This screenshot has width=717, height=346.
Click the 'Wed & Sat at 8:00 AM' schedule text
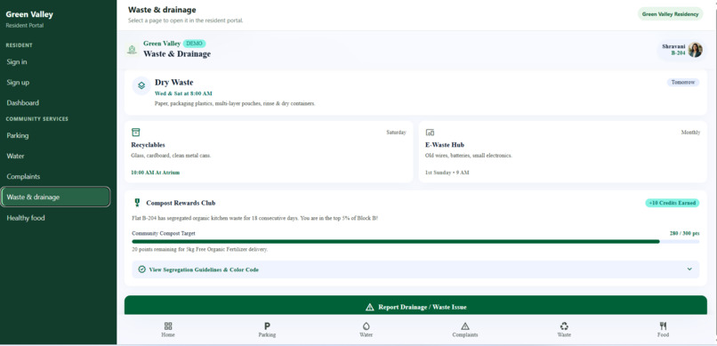click(x=183, y=93)
